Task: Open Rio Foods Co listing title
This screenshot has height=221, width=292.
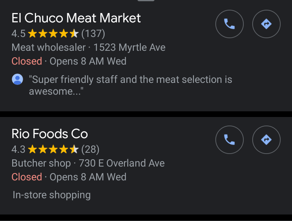Action: point(50,134)
